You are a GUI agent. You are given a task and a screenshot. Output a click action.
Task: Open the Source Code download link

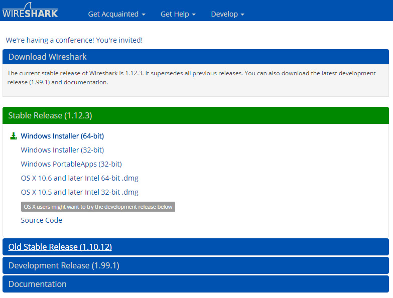click(x=41, y=220)
